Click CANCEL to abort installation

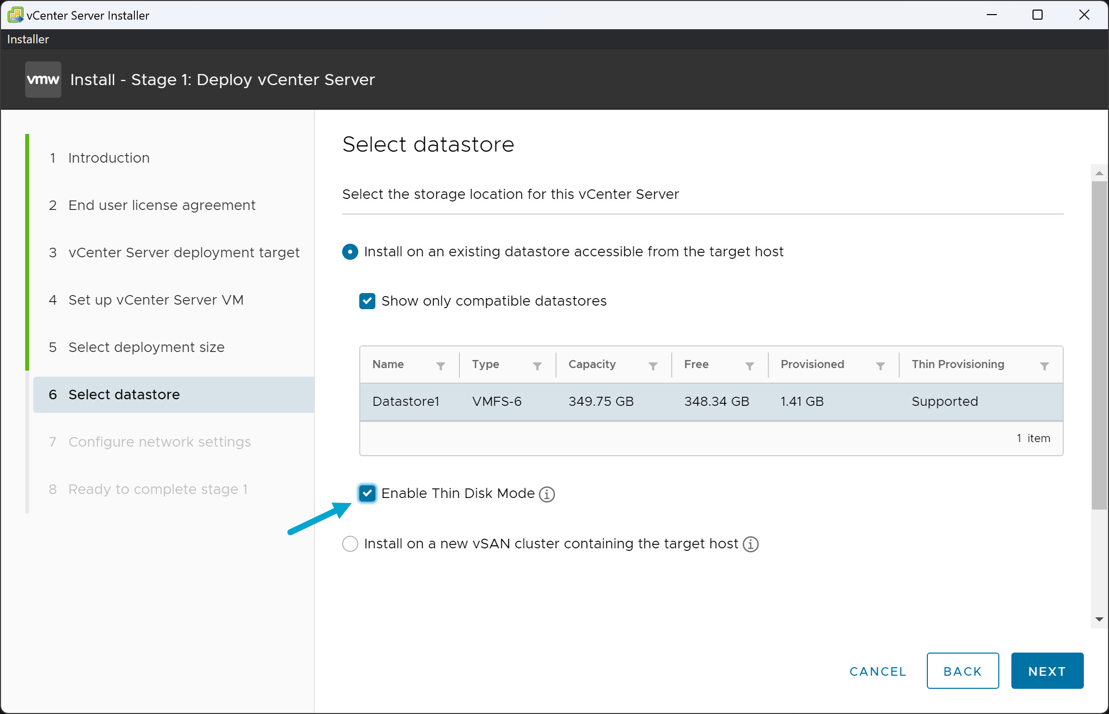coord(878,671)
